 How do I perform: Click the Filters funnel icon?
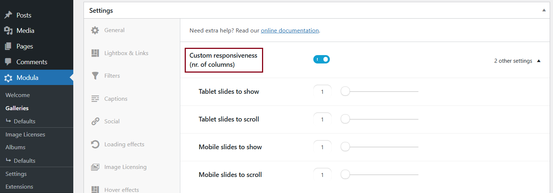point(95,76)
